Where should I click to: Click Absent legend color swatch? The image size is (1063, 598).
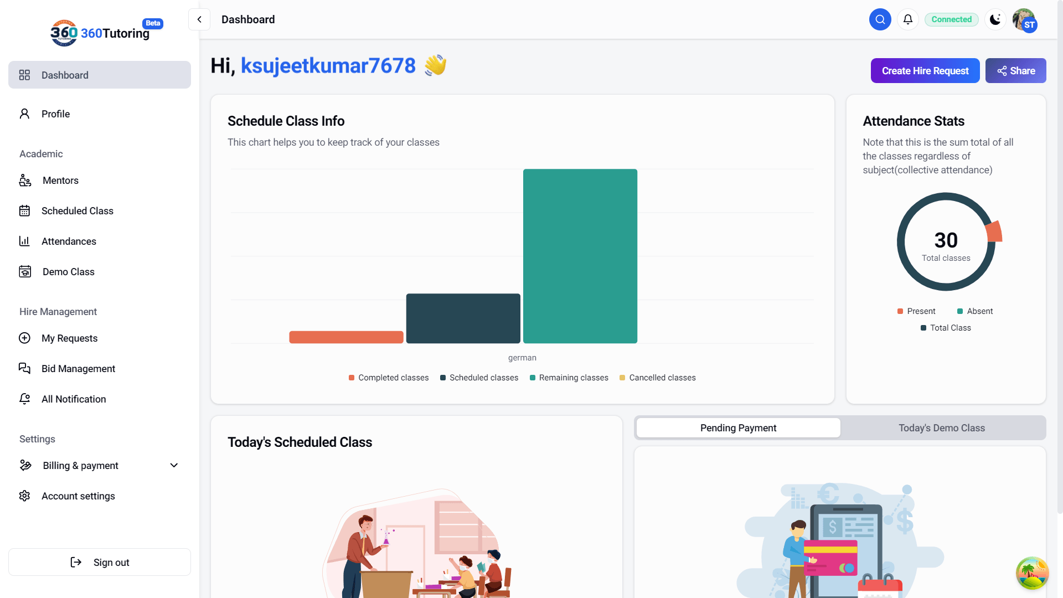point(960,311)
